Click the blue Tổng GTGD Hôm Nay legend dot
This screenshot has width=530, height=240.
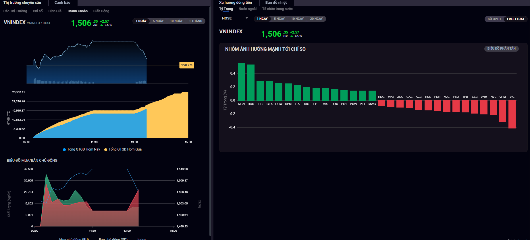pos(64,150)
